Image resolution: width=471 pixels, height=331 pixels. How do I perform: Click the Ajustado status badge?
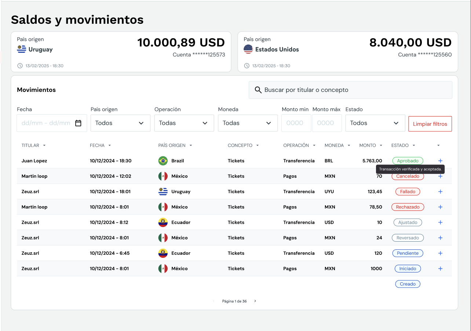[408, 222]
